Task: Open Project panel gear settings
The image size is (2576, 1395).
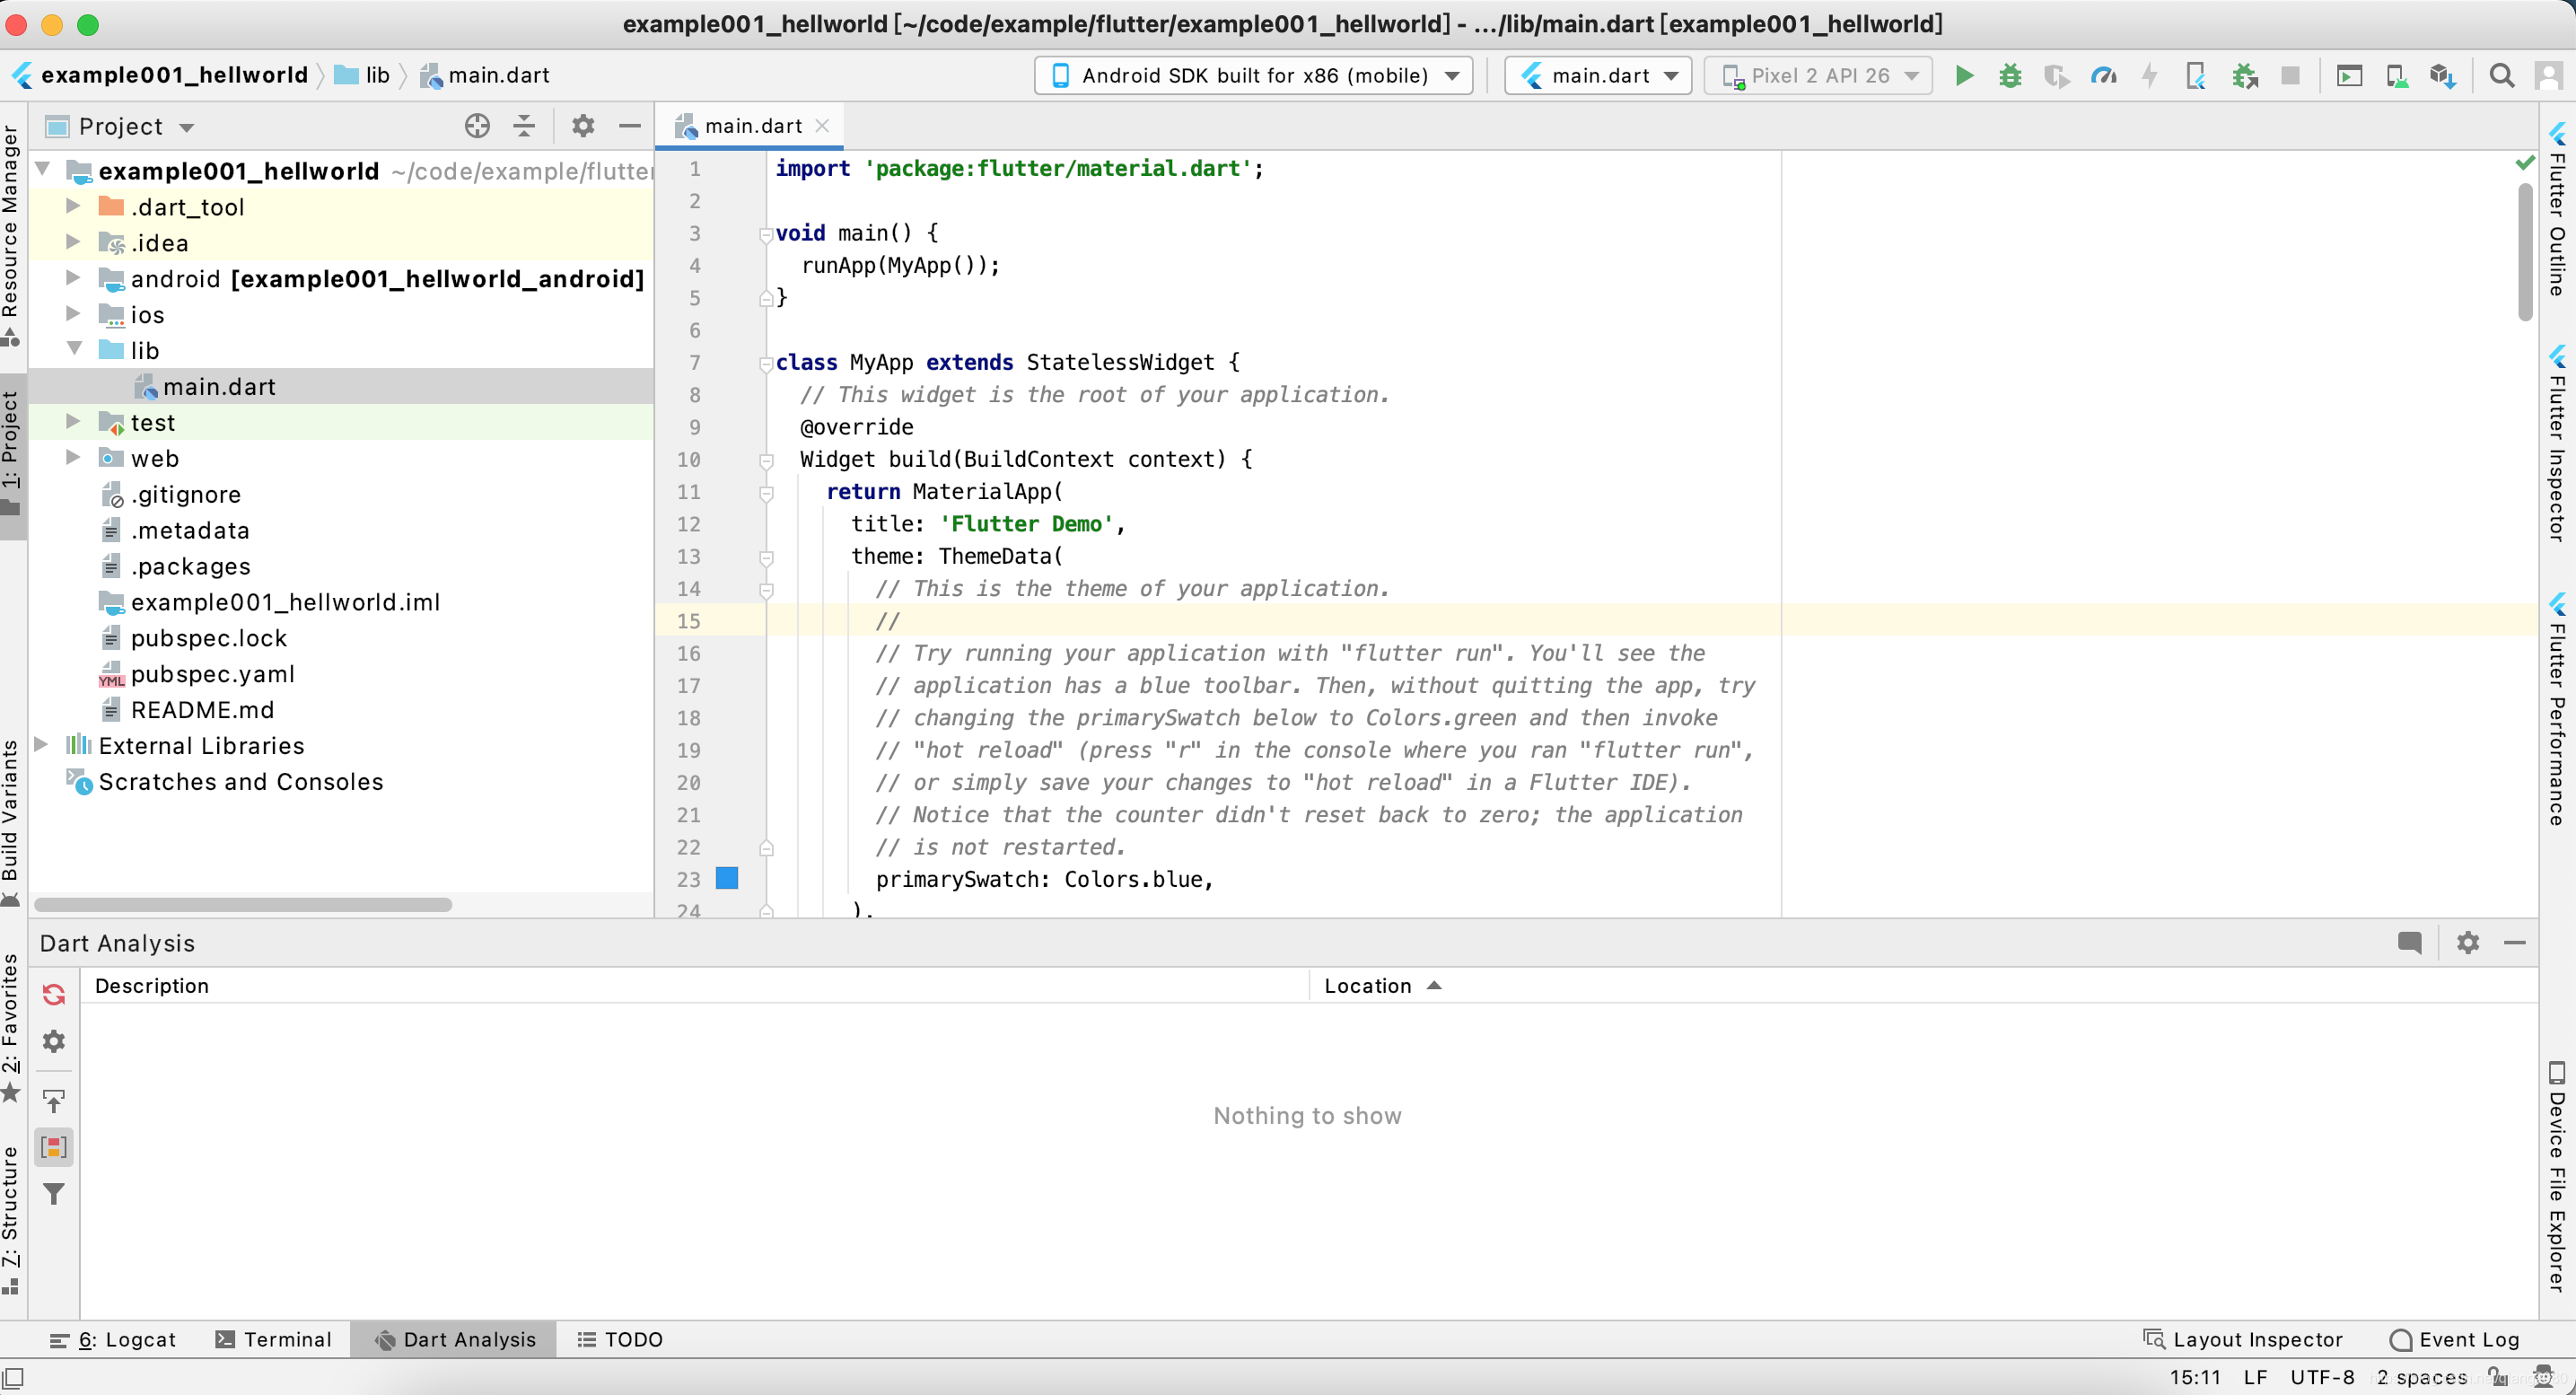Action: tap(583, 126)
